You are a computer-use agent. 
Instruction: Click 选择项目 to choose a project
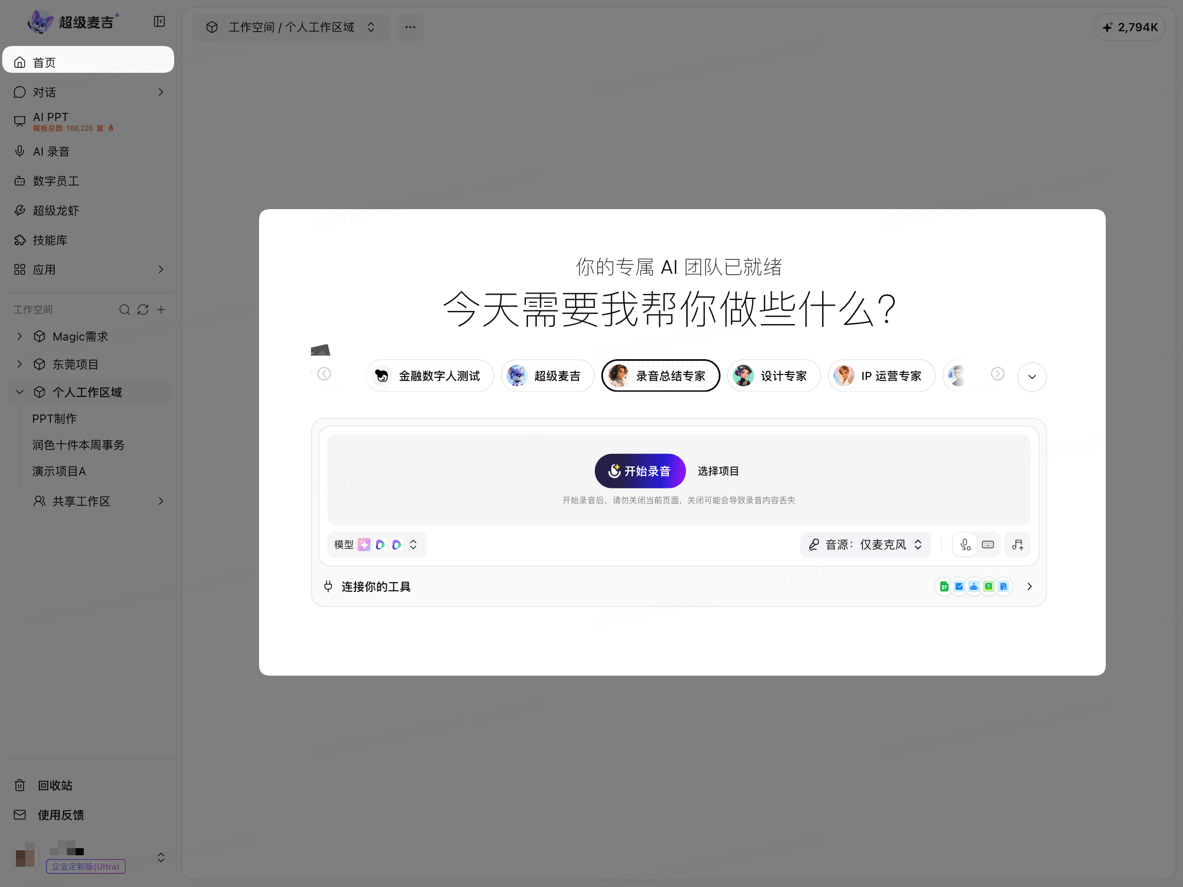[718, 471]
